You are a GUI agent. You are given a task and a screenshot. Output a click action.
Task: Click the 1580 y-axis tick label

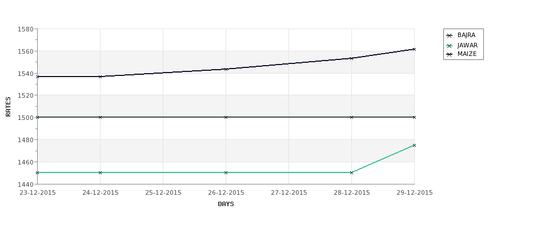(x=26, y=29)
